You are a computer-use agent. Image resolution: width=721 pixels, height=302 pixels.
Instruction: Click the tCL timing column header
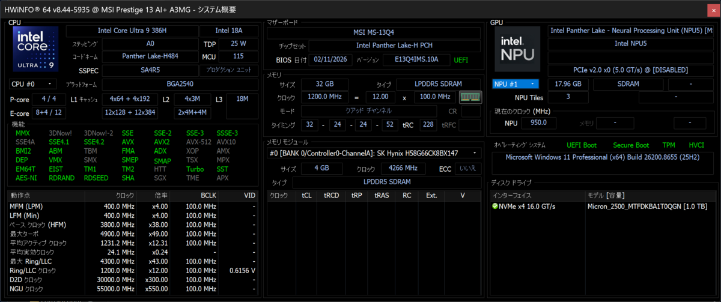pos(307,196)
